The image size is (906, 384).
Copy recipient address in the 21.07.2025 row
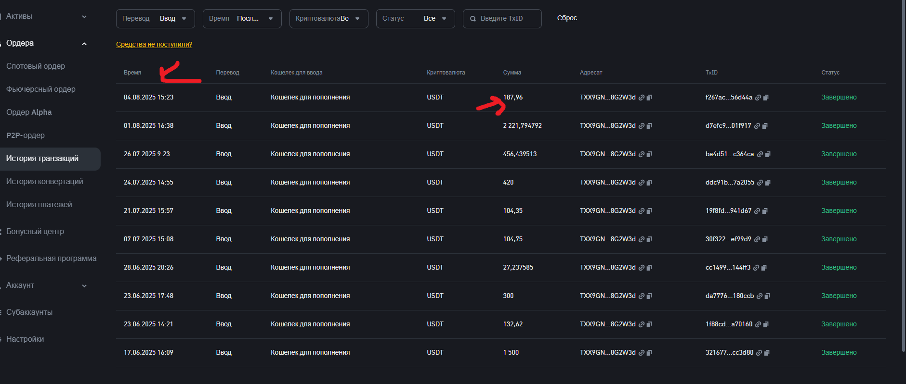click(649, 211)
